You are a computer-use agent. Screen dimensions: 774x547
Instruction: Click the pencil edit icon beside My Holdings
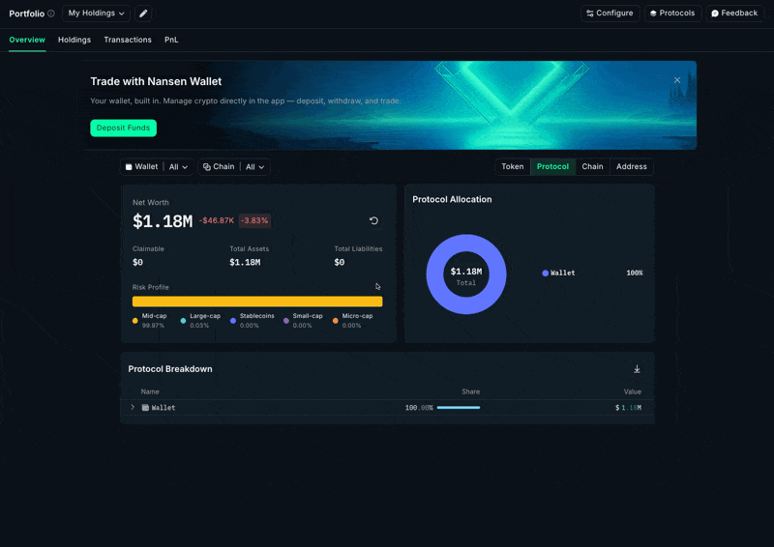coord(143,14)
